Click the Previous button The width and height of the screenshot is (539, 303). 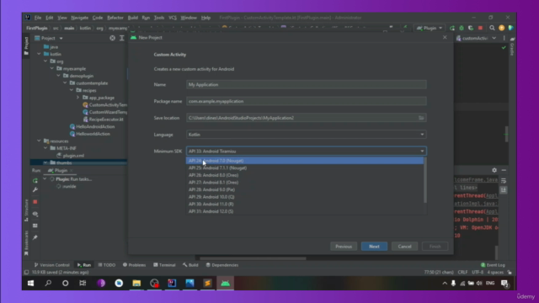[344, 247]
